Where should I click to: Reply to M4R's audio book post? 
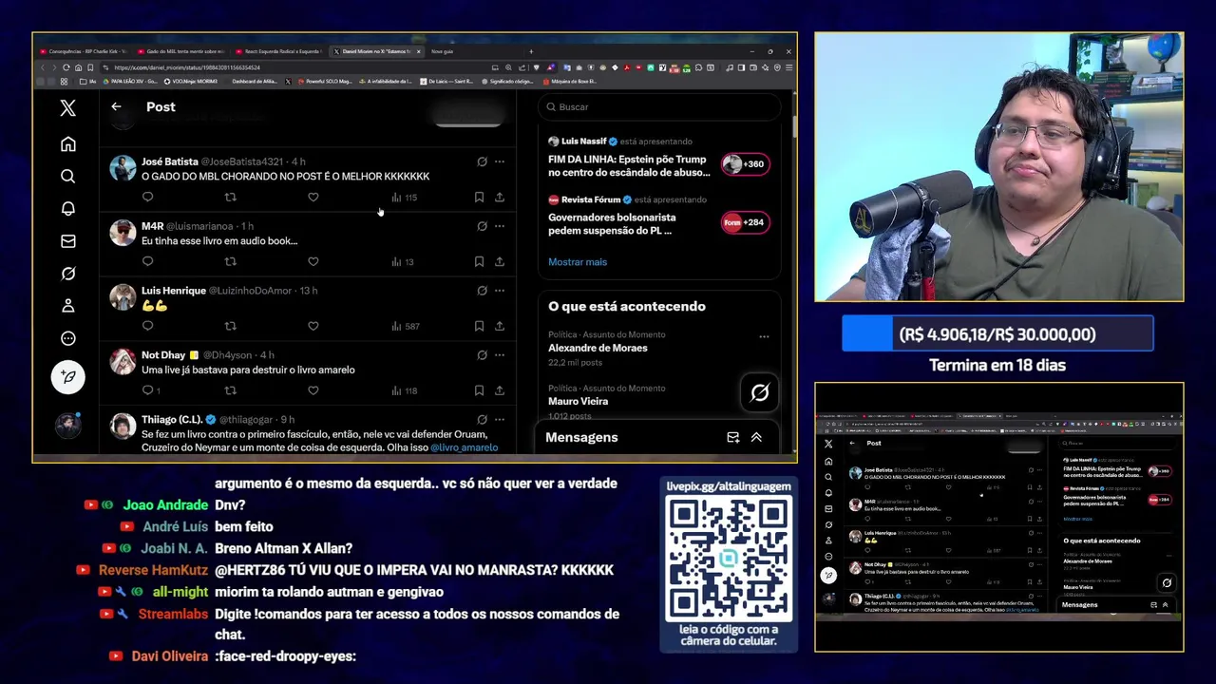point(147,262)
